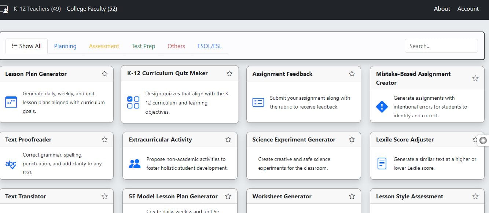Click the Lesson Plan Generator calendar icon
This screenshot has width=489, height=213.
(x=11, y=102)
